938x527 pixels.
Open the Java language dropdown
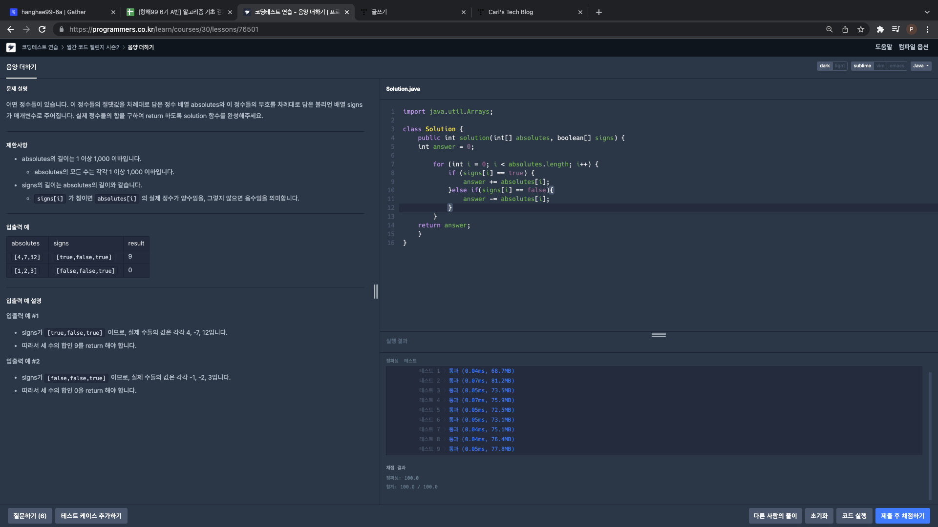[920, 66]
